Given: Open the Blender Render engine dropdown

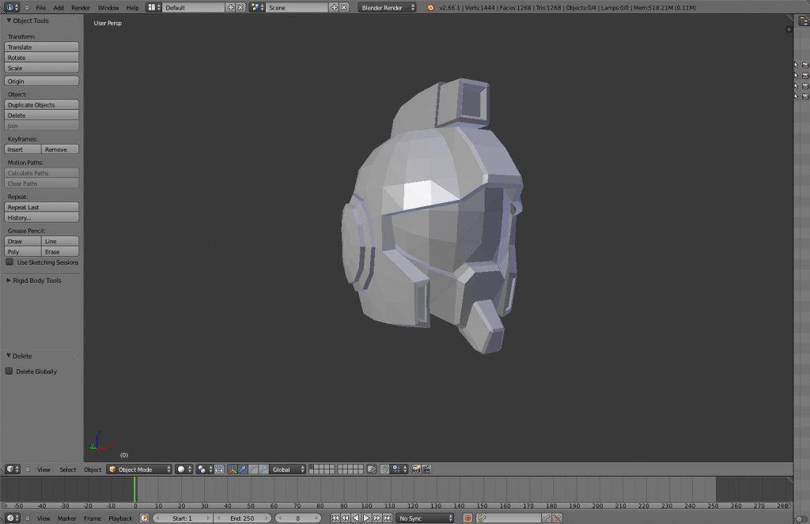Looking at the screenshot, I should 387,7.
